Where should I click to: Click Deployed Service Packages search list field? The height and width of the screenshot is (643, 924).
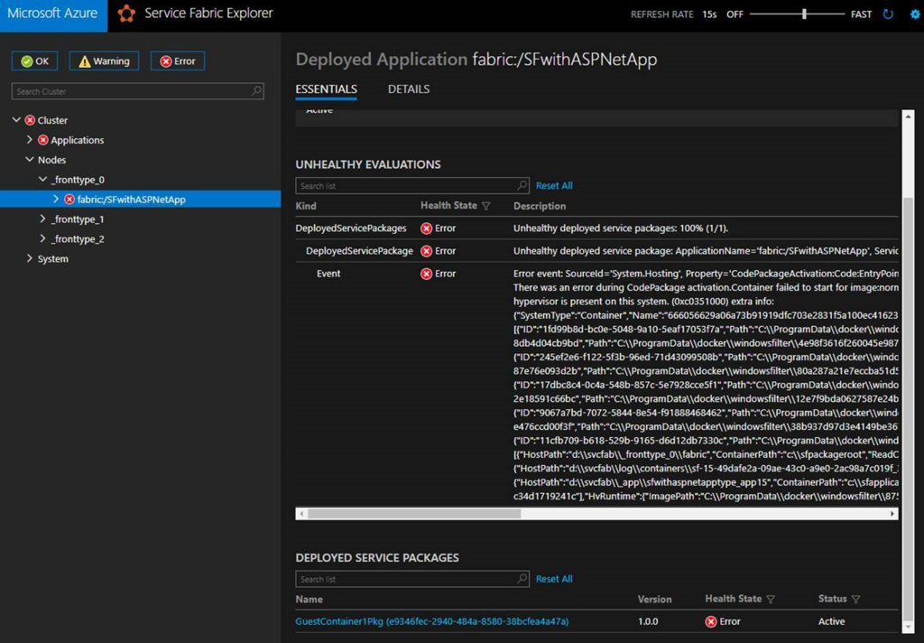point(411,579)
